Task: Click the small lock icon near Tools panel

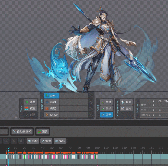Action: coord(16,117)
